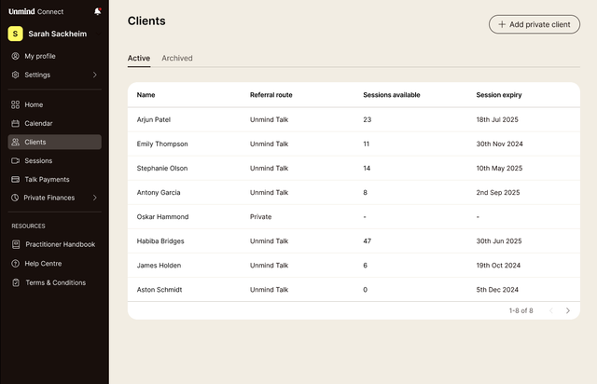Open the Help Centre link

click(43, 263)
